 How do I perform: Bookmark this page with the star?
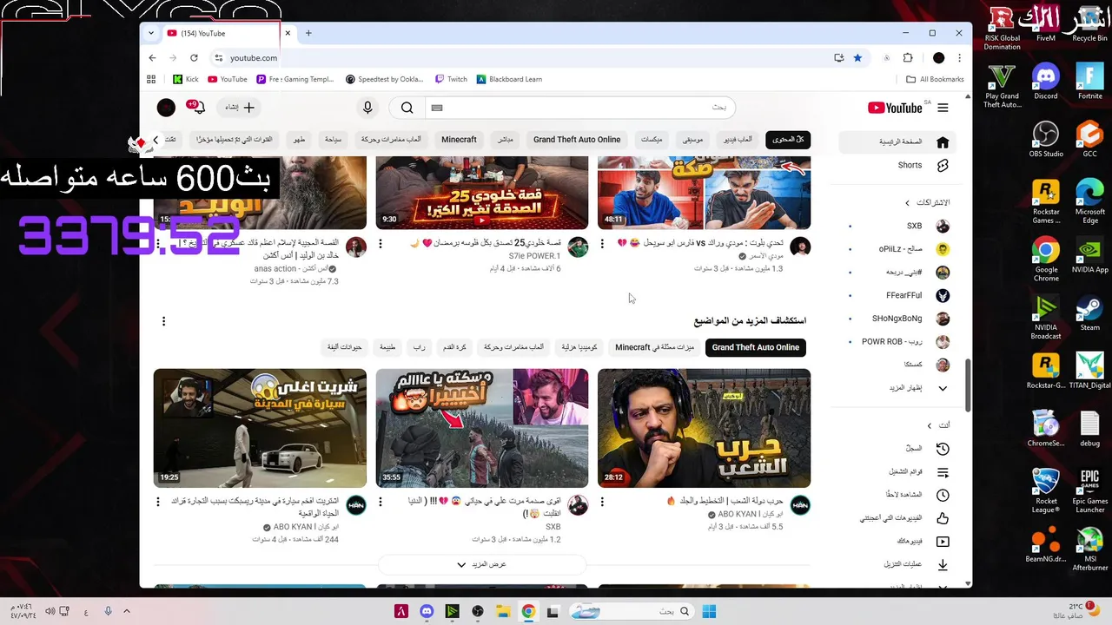pyautogui.click(x=857, y=58)
